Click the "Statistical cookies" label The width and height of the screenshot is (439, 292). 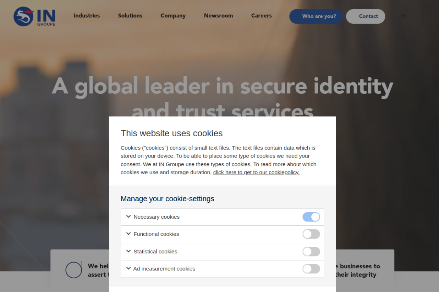(x=155, y=252)
